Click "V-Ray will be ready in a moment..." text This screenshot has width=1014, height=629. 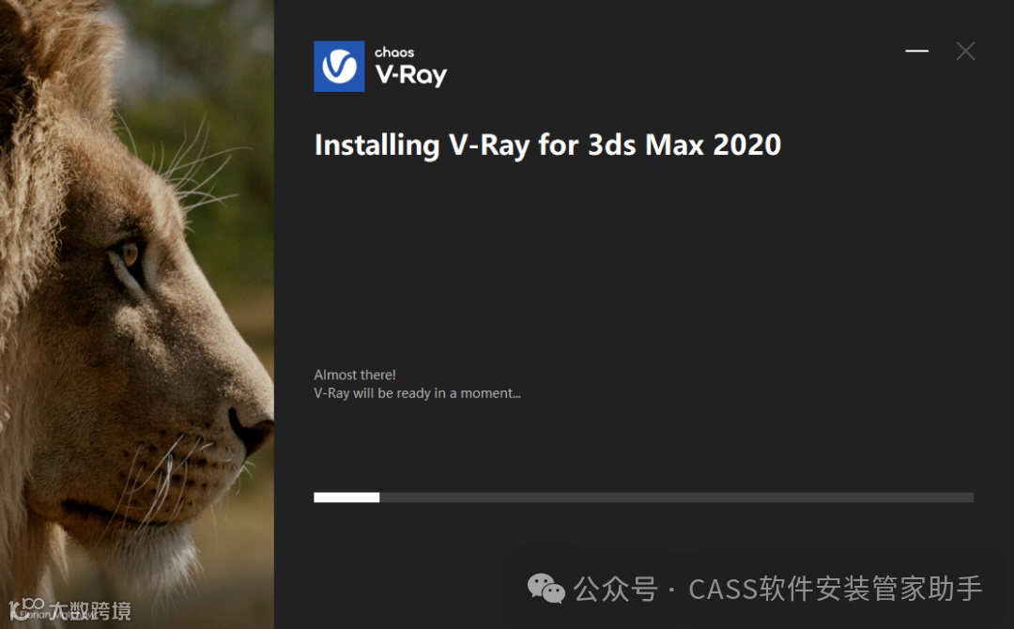417,393
